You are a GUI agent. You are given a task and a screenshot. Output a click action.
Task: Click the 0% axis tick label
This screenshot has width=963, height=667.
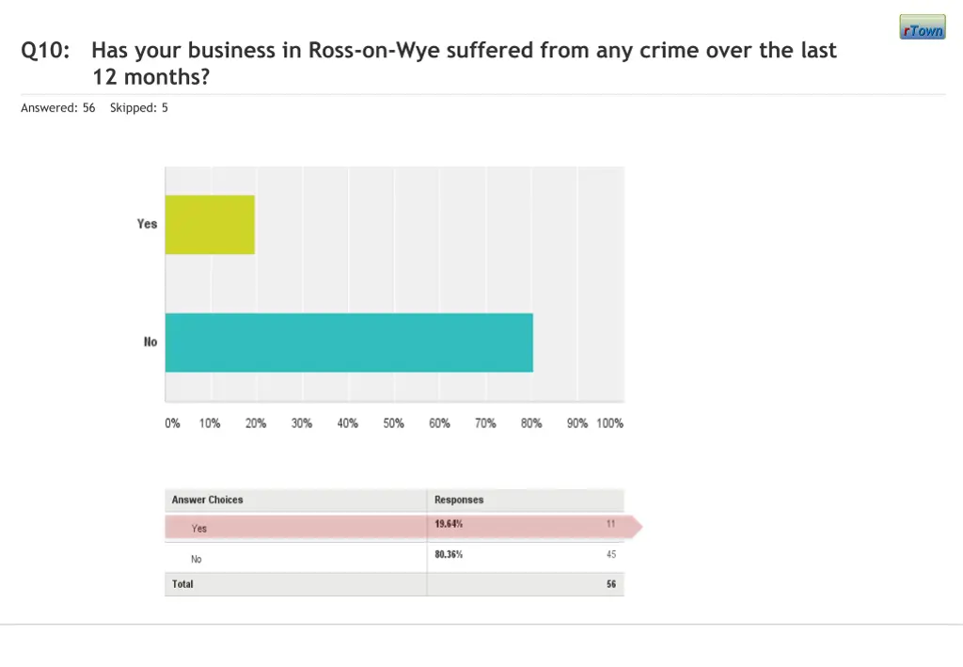click(x=173, y=423)
